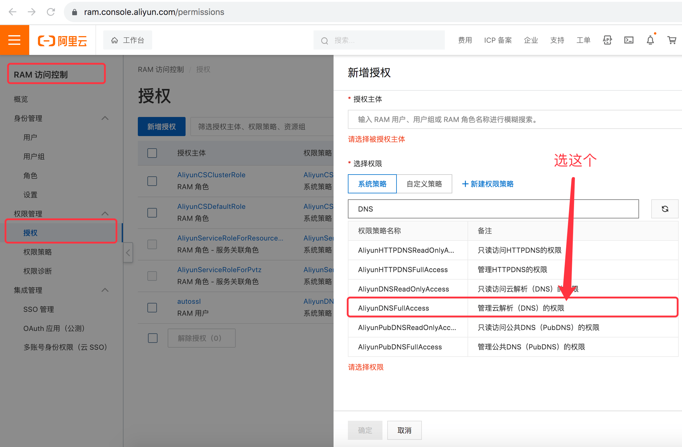Switch to the 系统策略 tab
The image size is (682, 447).
coord(372,184)
